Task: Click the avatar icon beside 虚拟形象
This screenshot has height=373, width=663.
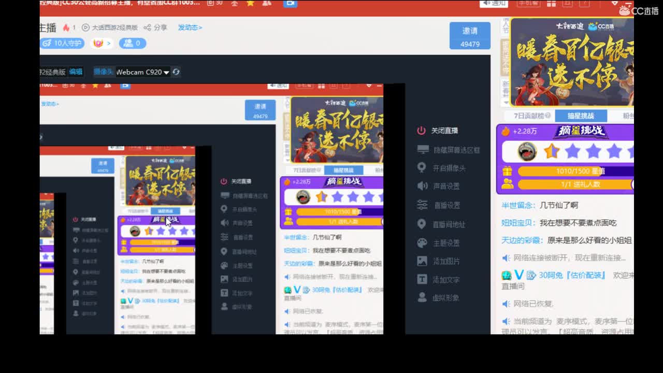Action: coord(422,297)
